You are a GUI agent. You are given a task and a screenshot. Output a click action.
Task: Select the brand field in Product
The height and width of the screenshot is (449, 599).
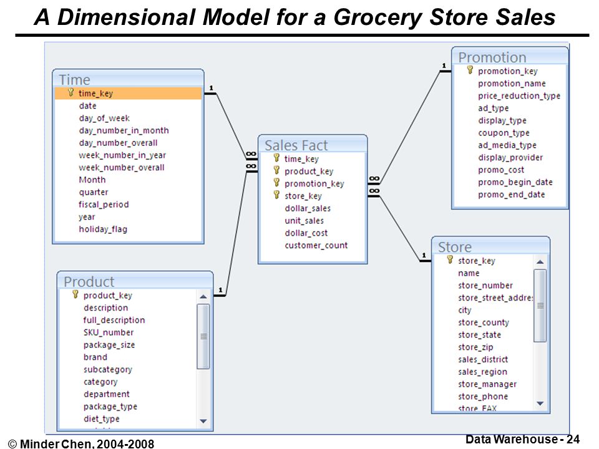[95, 357]
